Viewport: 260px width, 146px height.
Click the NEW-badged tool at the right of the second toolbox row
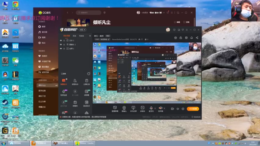(86, 93)
